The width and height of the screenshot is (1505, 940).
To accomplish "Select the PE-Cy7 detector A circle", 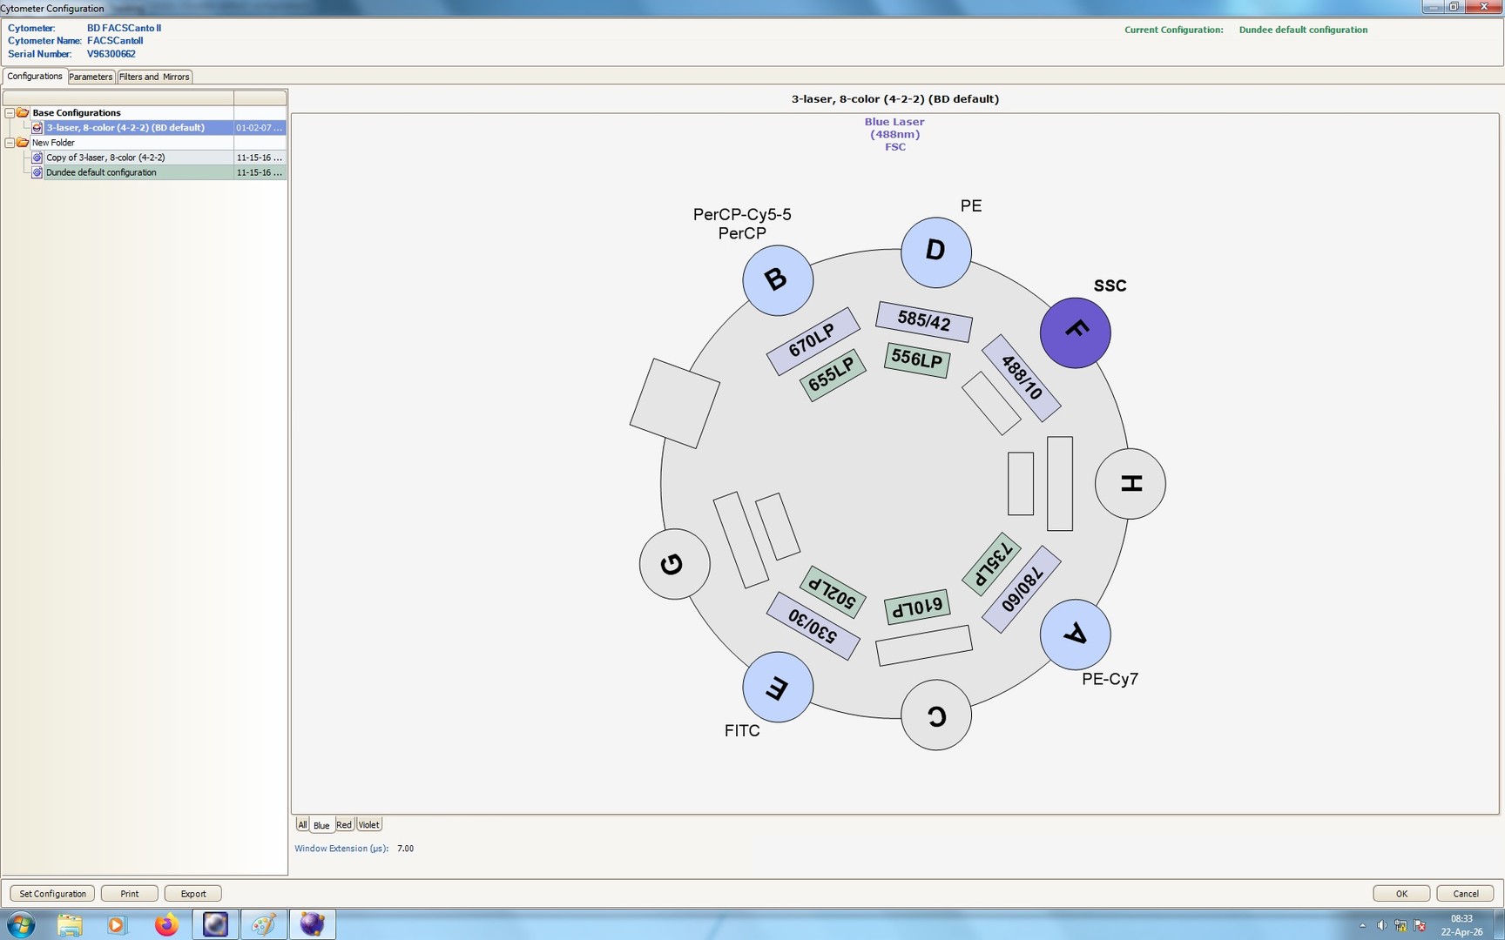I will pos(1075,634).
